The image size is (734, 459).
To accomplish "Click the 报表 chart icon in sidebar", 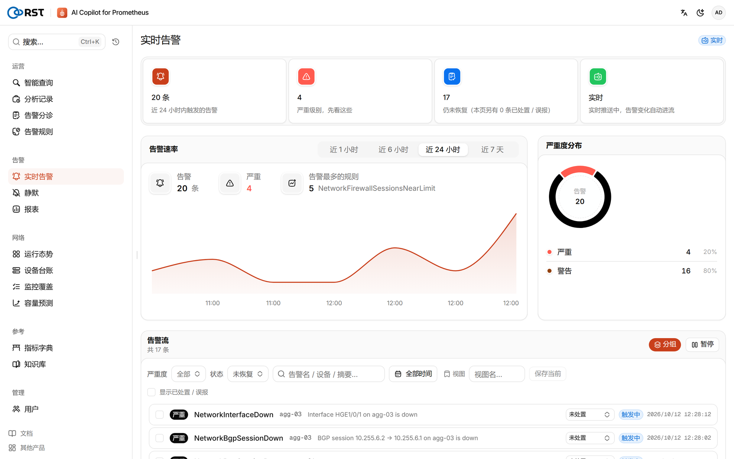I will (x=16, y=209).
